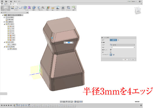Click the Make 3D print icon

pos(63,8)
